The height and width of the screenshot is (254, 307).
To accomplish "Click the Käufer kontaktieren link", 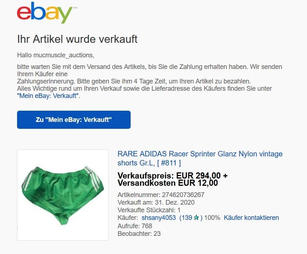I will [x=251, y=218].
